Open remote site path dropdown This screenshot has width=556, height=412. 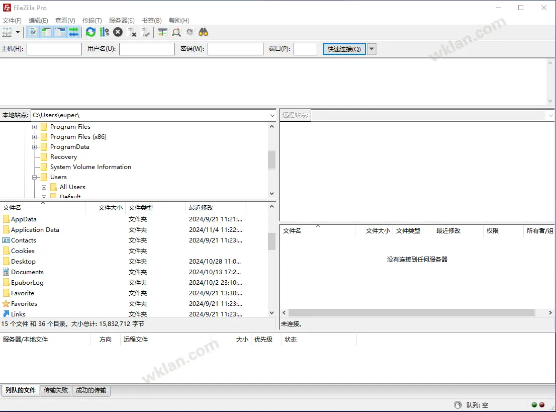[x=550, y=115]
